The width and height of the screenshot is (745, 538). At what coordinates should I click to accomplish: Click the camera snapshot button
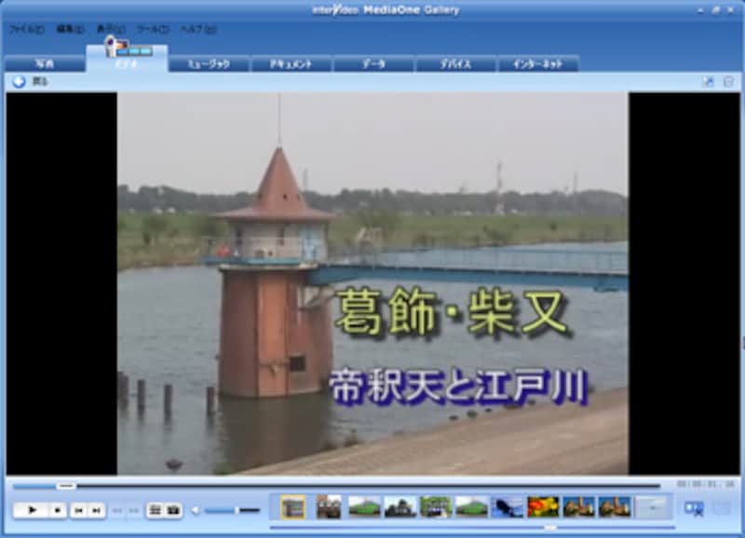click(x=173, y=510)
